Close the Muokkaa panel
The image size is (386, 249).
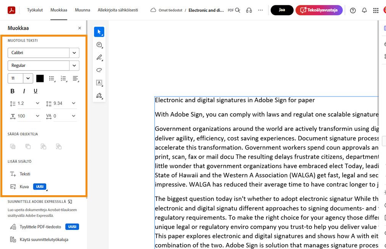coord(79,28)
